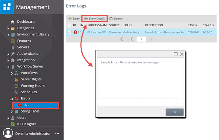The height and width of the screenshot is (140, 219).
Task: Open the three-dot user options menu
Action: (x=57, y=133)
